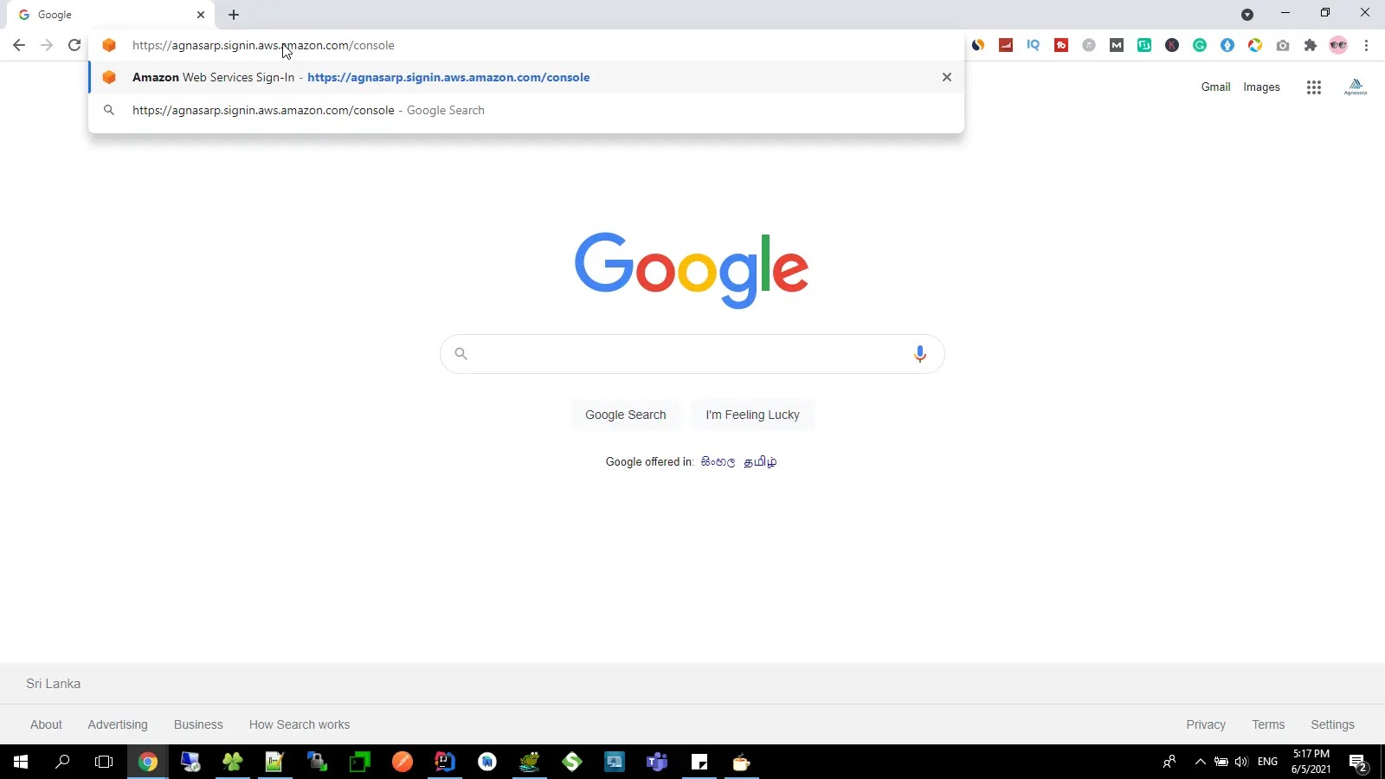
Task: Open the dark circle K extension
Action: 1172,45
